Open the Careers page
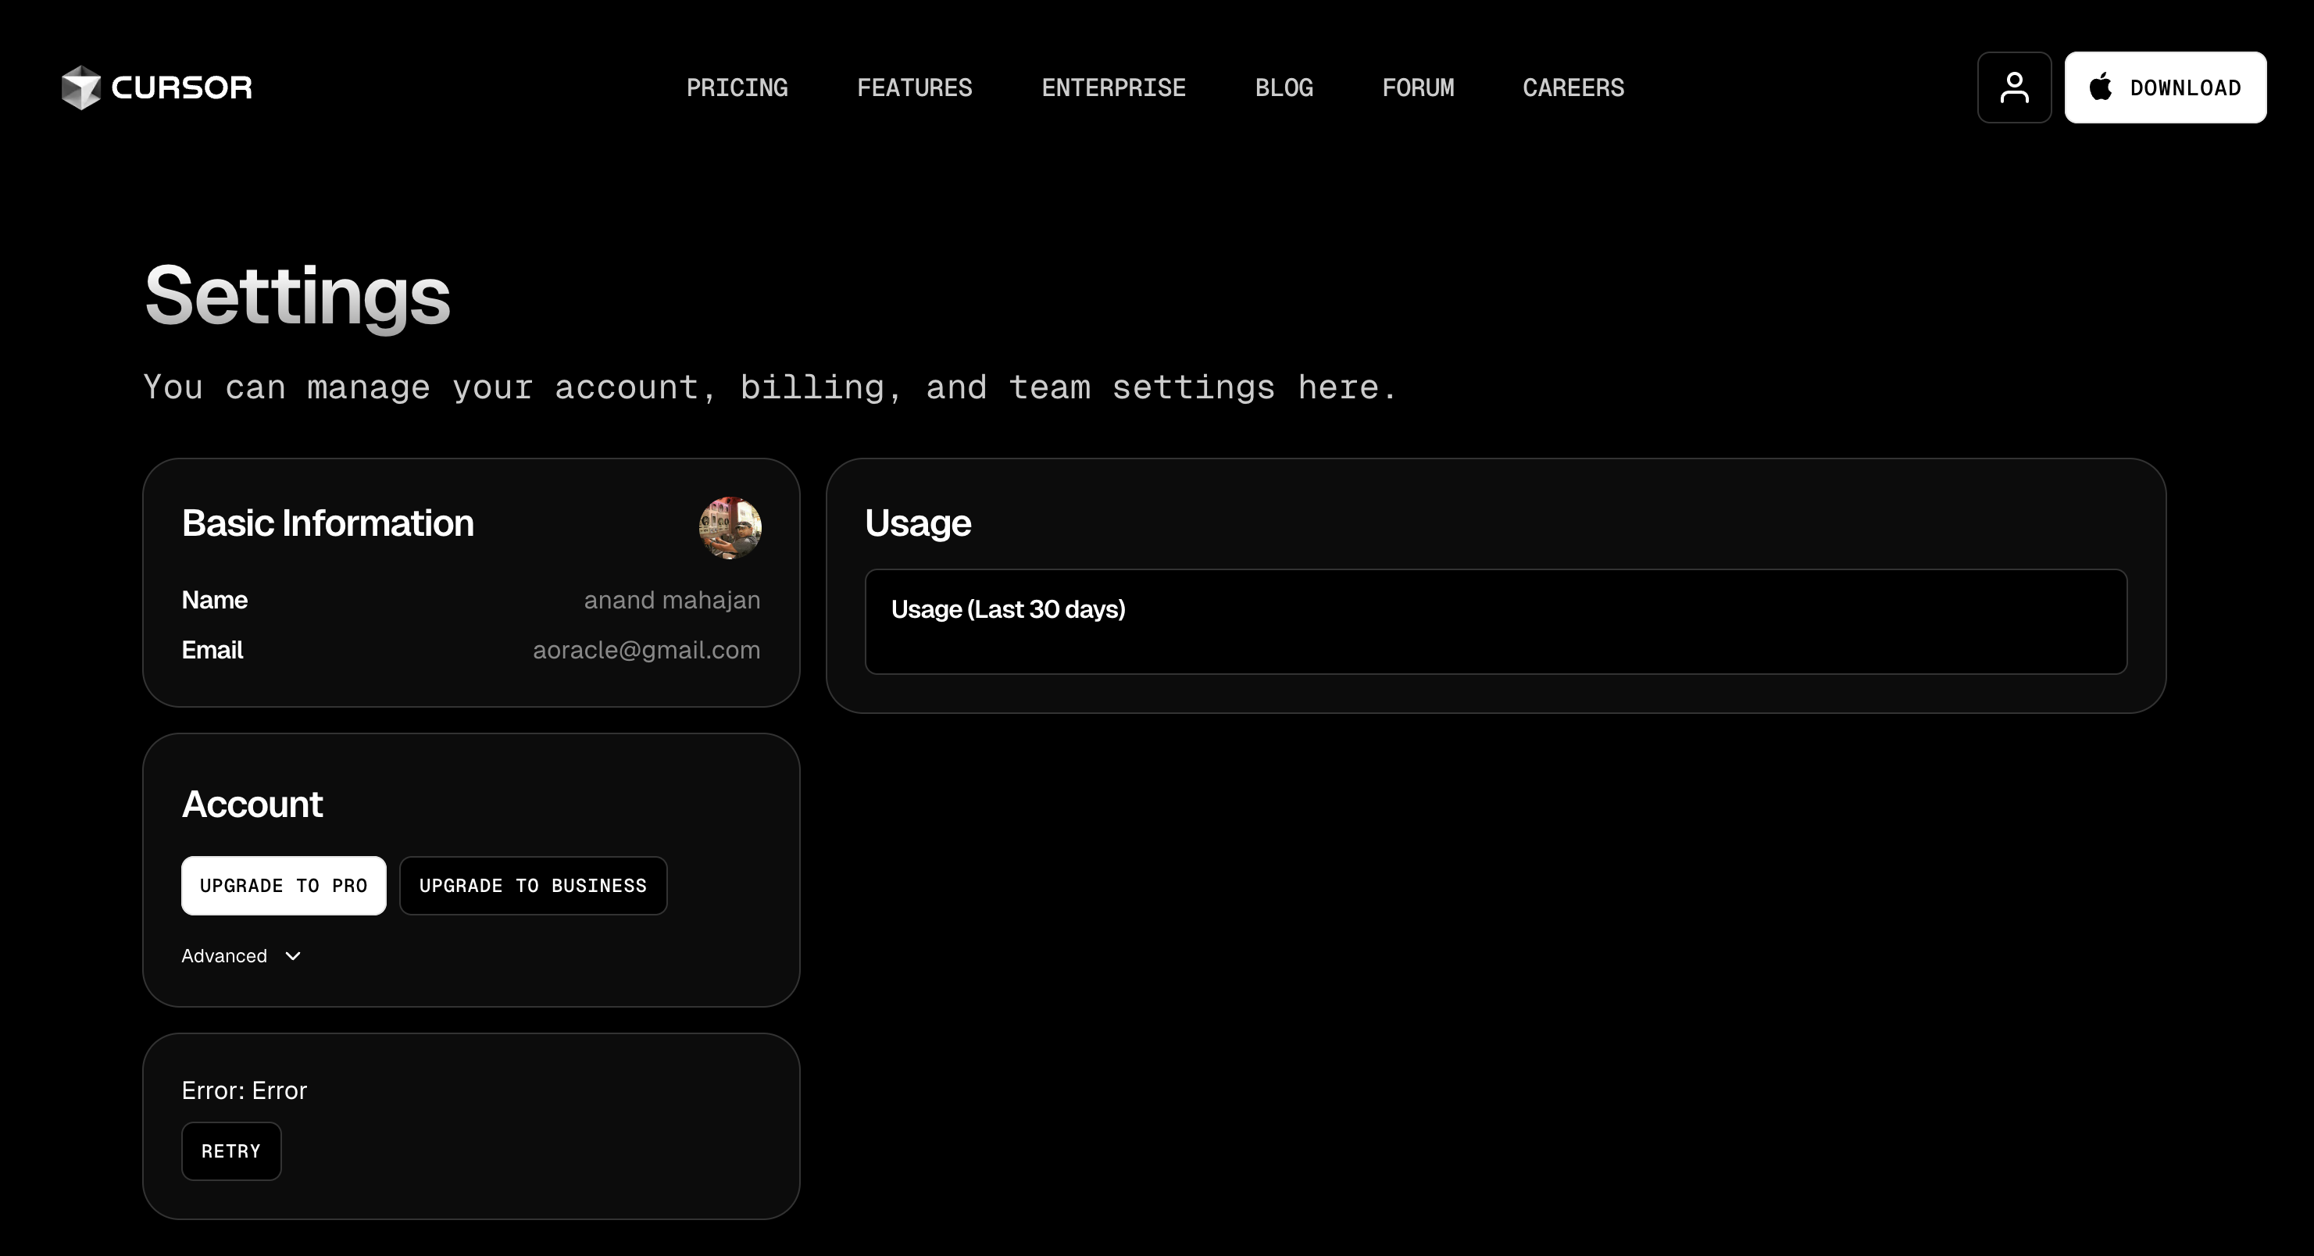This screenshot has width=2314, height=1256. pyautogui.click(x=1573, y=88)
